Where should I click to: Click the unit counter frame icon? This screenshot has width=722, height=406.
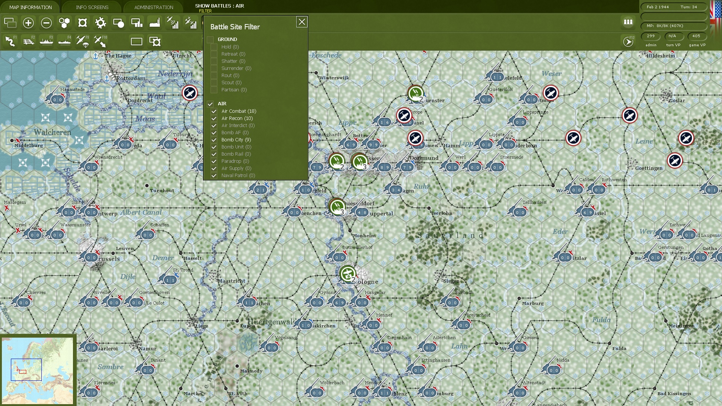(x=137, y=41)
